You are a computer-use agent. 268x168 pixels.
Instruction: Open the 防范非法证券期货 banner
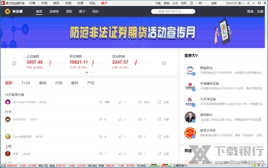(133, 32)
